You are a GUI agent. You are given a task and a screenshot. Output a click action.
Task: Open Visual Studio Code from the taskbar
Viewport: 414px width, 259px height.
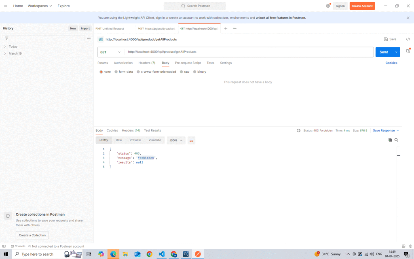[161, 254]
